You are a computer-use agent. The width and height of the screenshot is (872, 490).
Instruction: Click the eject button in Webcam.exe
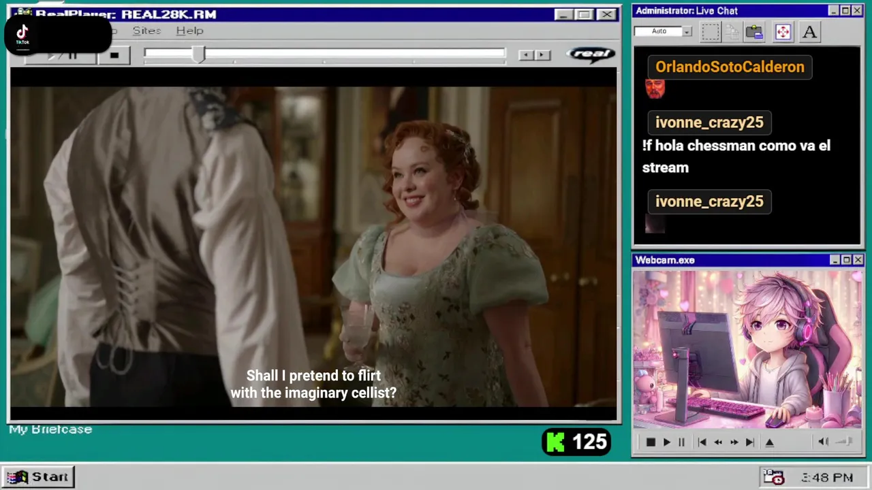point(770,442)
